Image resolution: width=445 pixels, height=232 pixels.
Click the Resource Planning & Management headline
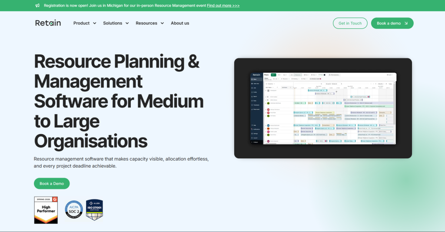pyautogui.click(x=119, y=101)
